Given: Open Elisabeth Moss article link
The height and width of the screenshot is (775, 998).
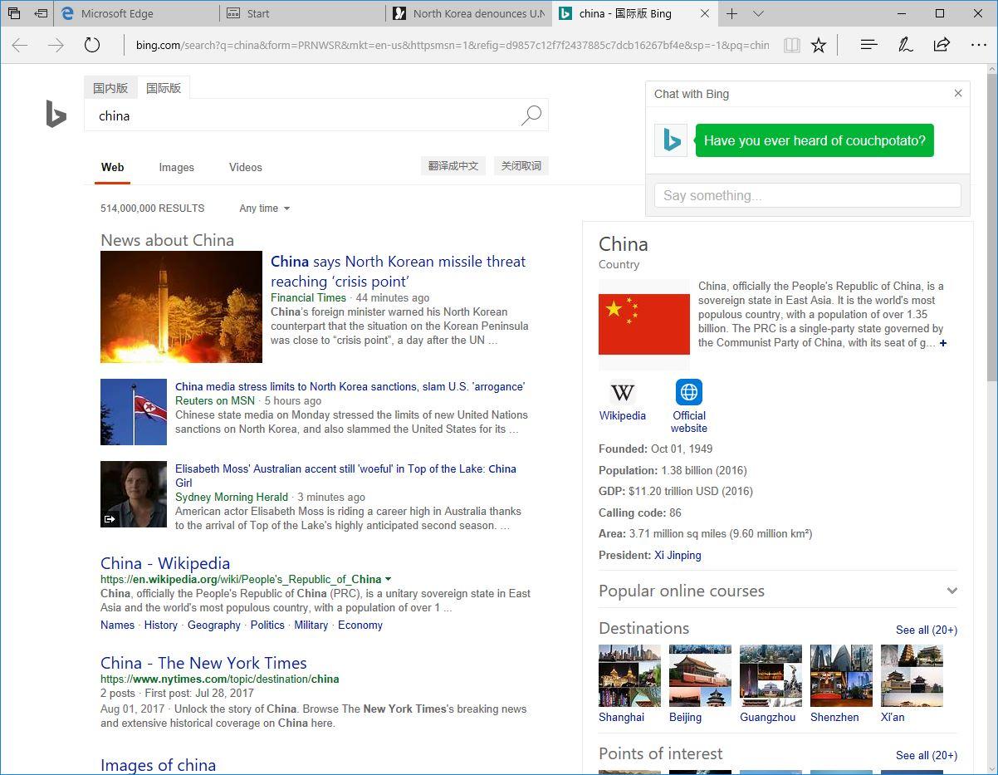Looking at the screenshot, I should pos(345,476).
